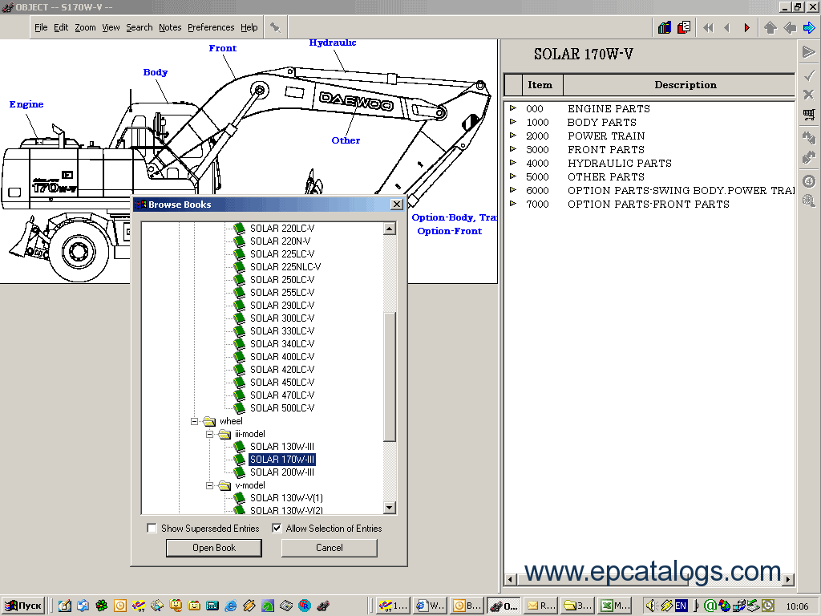The height and width of the screenshot is (616, 821).
Task: Open the Start (Пуск) button
Action: click(x=23, y=606)
